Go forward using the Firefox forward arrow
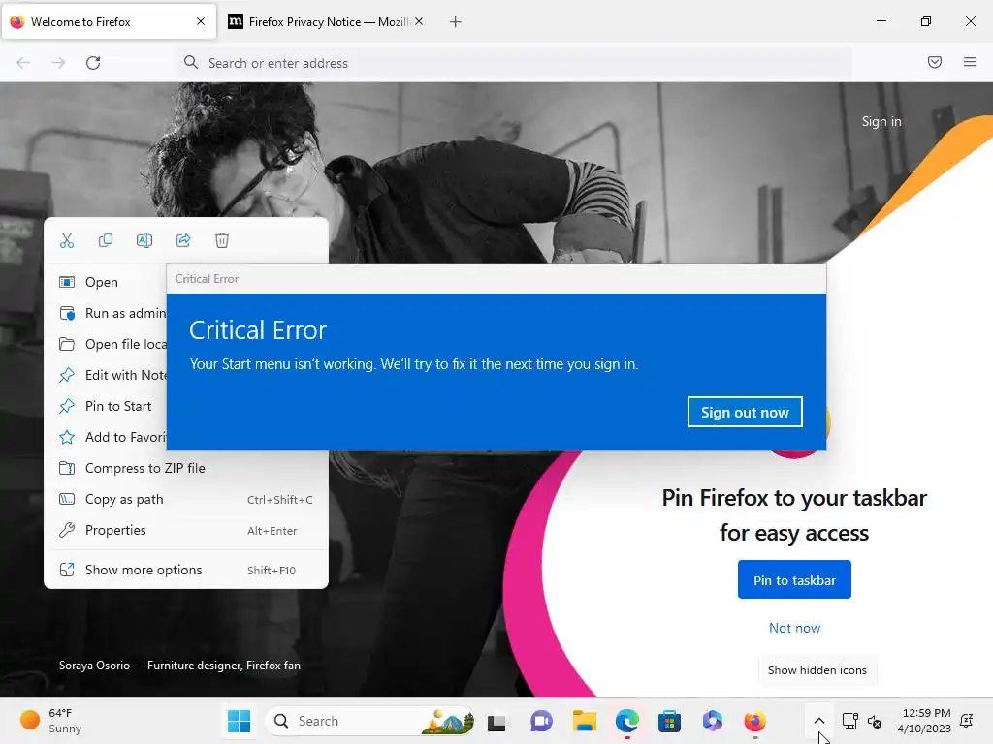 pos(58,63)
